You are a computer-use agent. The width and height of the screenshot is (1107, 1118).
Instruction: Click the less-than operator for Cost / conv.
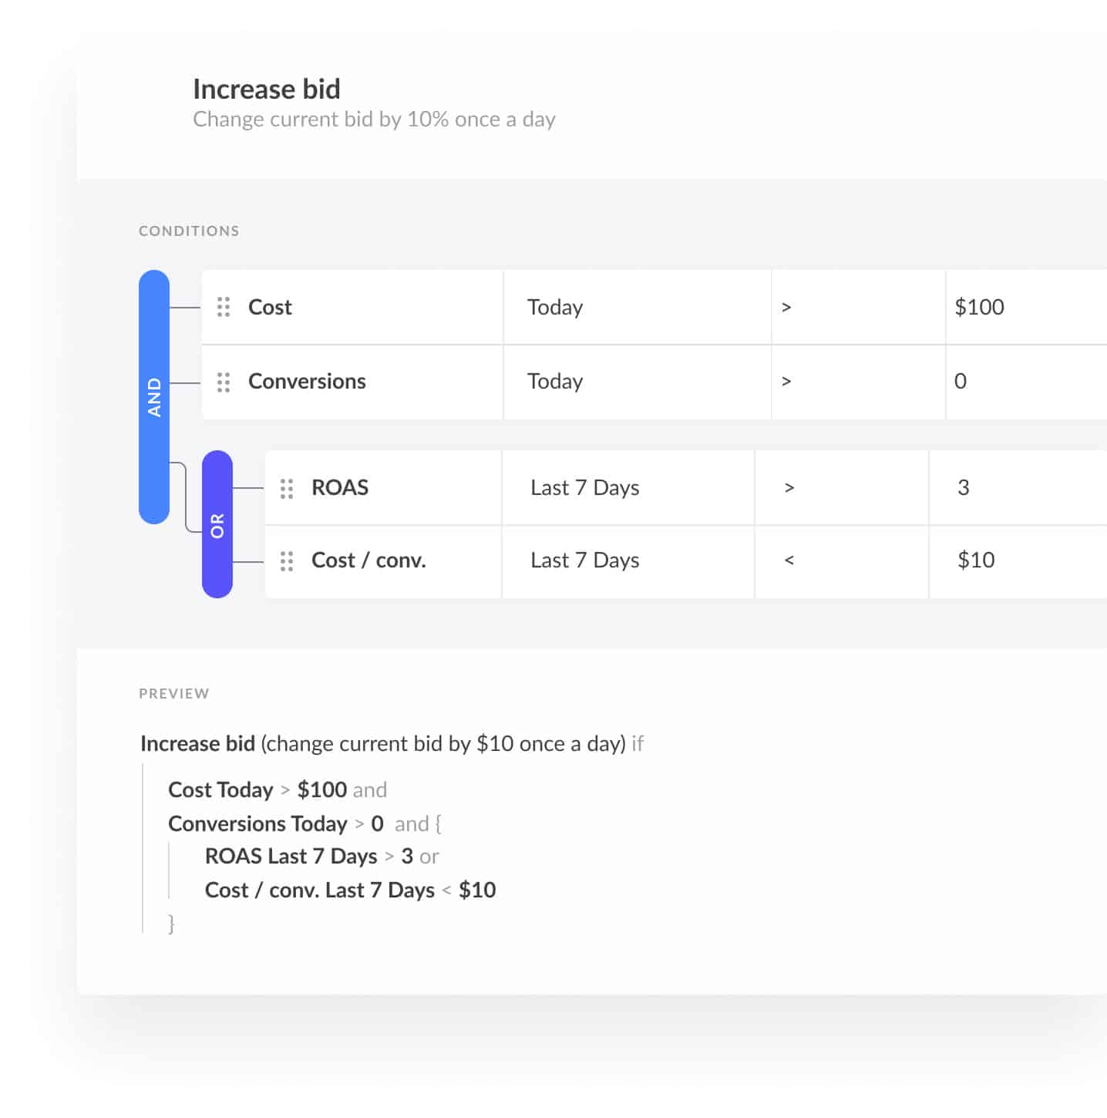(x=789, y=561)
